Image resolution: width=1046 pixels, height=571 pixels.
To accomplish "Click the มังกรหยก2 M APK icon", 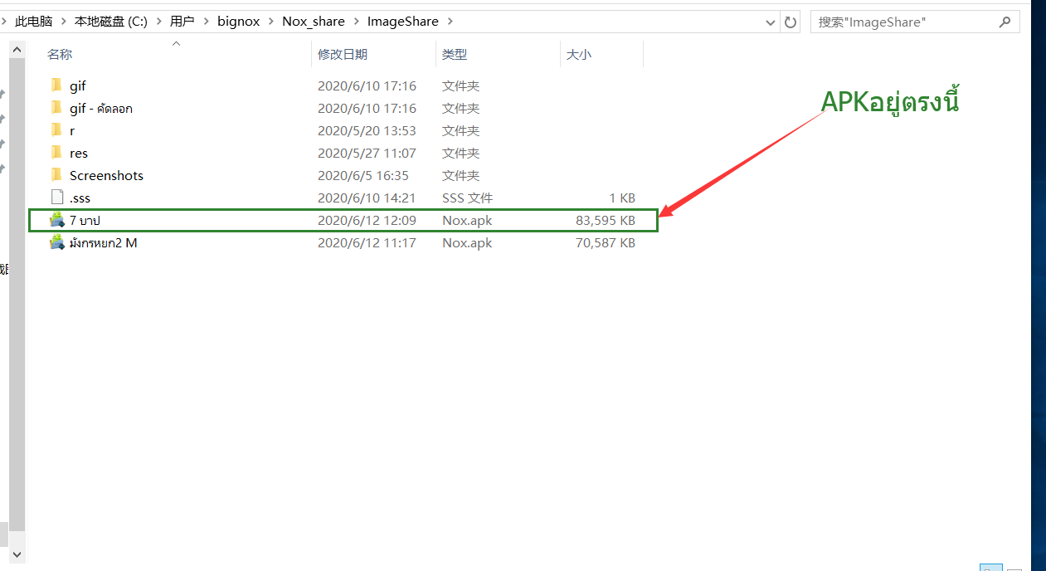I will (56, 242).
